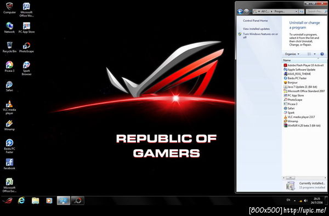329x216 pixels.
Task: Open View installed updates link
Action: click(x=256, y=29)
